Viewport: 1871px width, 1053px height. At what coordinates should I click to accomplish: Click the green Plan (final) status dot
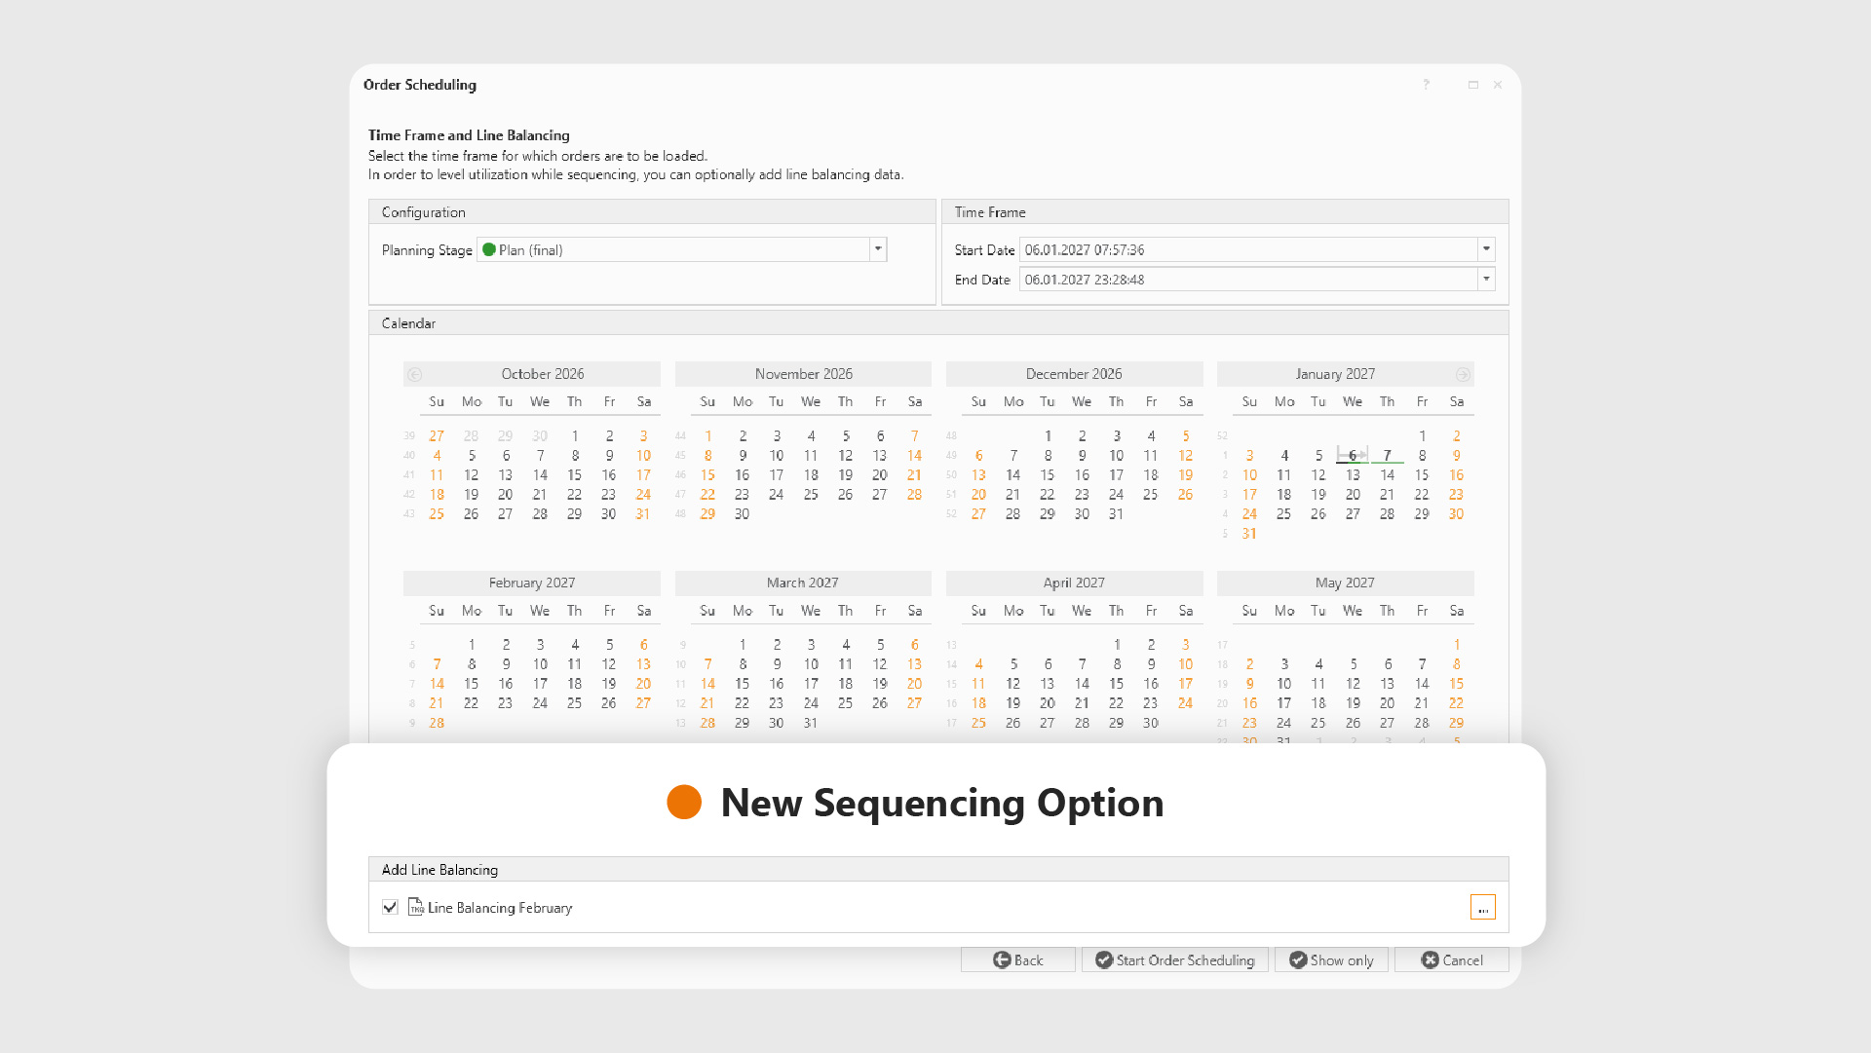[489, 249]
